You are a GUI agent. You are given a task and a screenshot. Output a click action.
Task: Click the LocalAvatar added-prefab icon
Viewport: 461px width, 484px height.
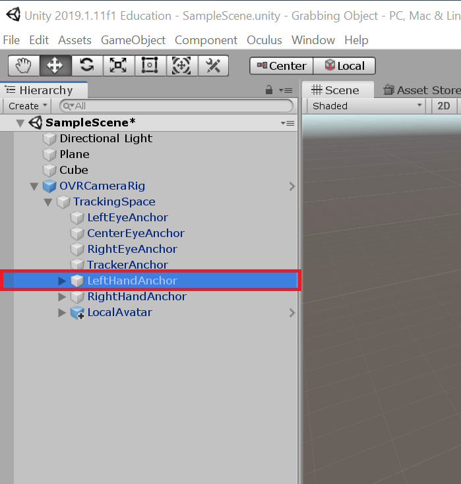77,313
